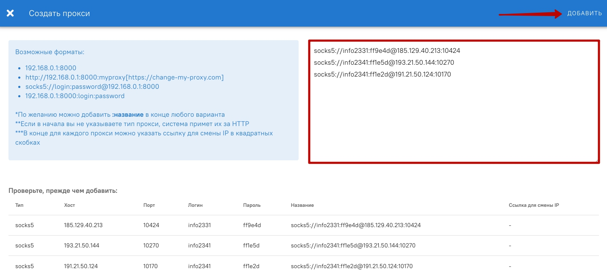Click the Название column header

point(302,205)
